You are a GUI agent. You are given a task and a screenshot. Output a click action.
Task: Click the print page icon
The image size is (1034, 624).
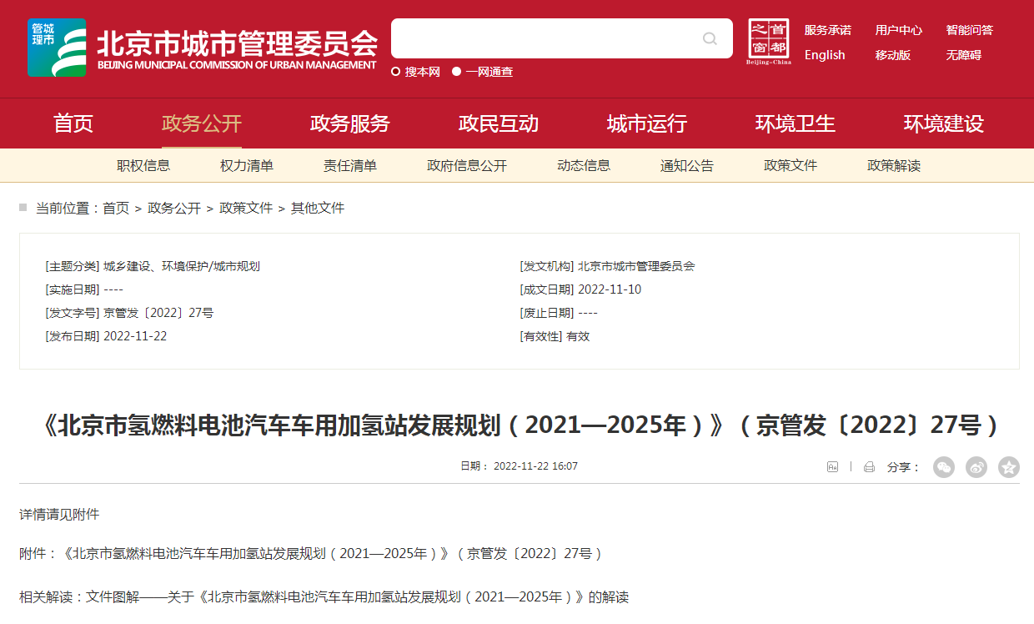pyautogui.click(x=869, y=467)
